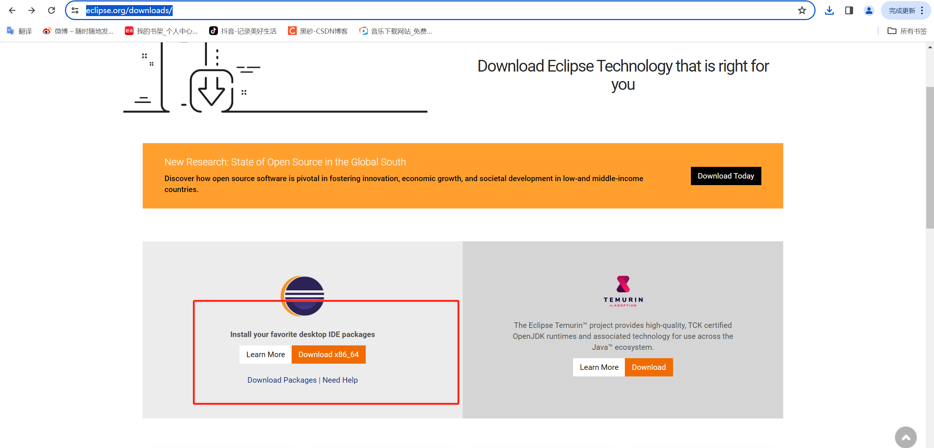
Task: Toggle the browser side panel
Action: [849, 10]
